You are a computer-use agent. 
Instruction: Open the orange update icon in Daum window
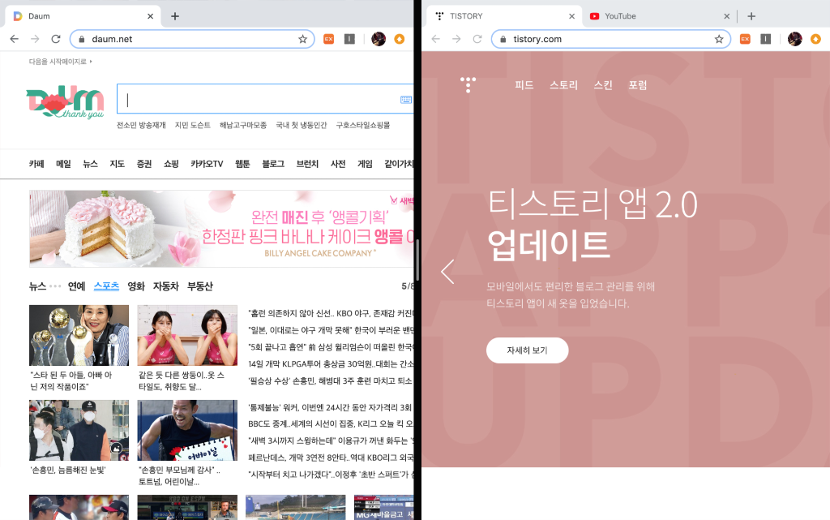399,39
